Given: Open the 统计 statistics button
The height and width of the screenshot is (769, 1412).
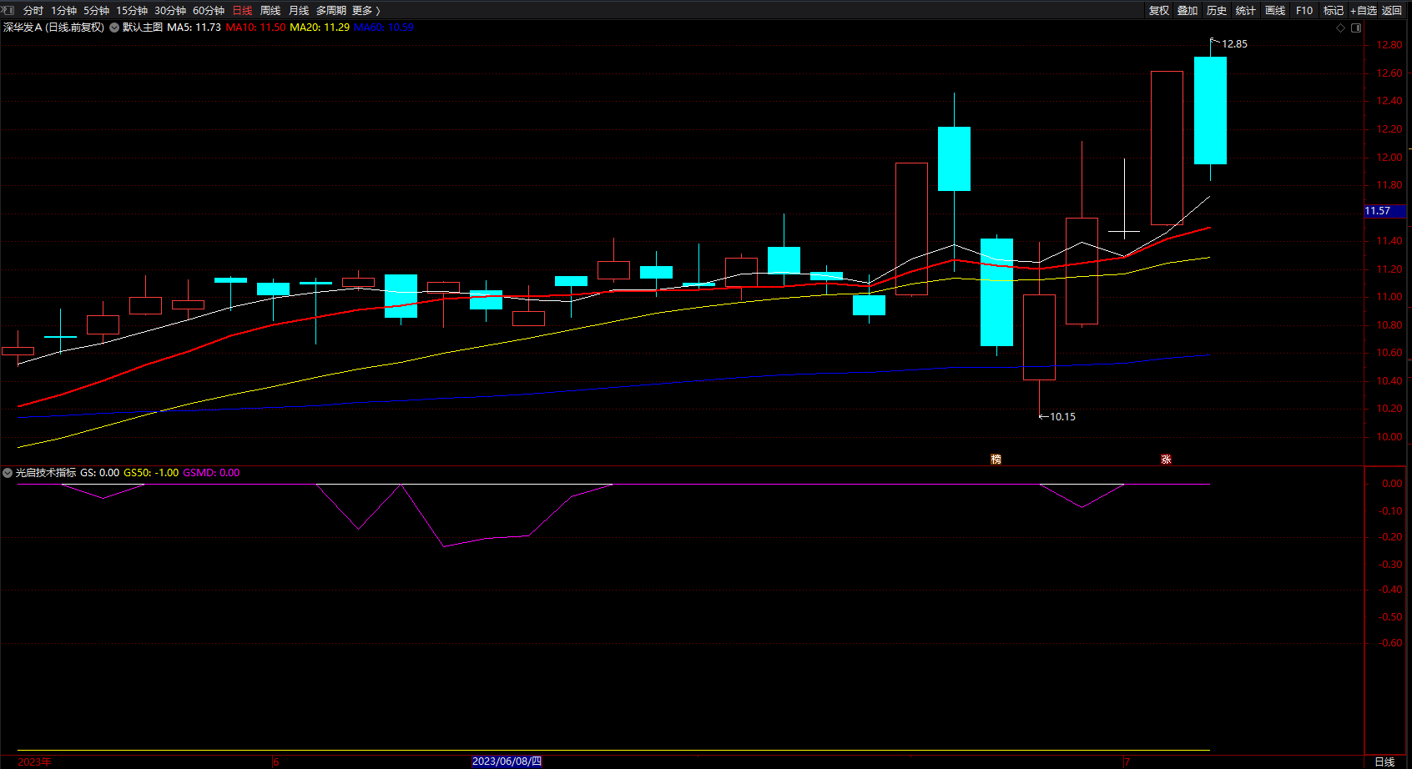Looking at the screenshot, I should (x=1246, y=11).
